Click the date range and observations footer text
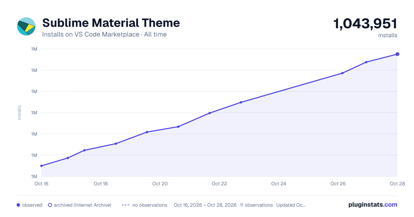This screenshot has height=217, width=414. pyautogui.click(x=240, y=205)
